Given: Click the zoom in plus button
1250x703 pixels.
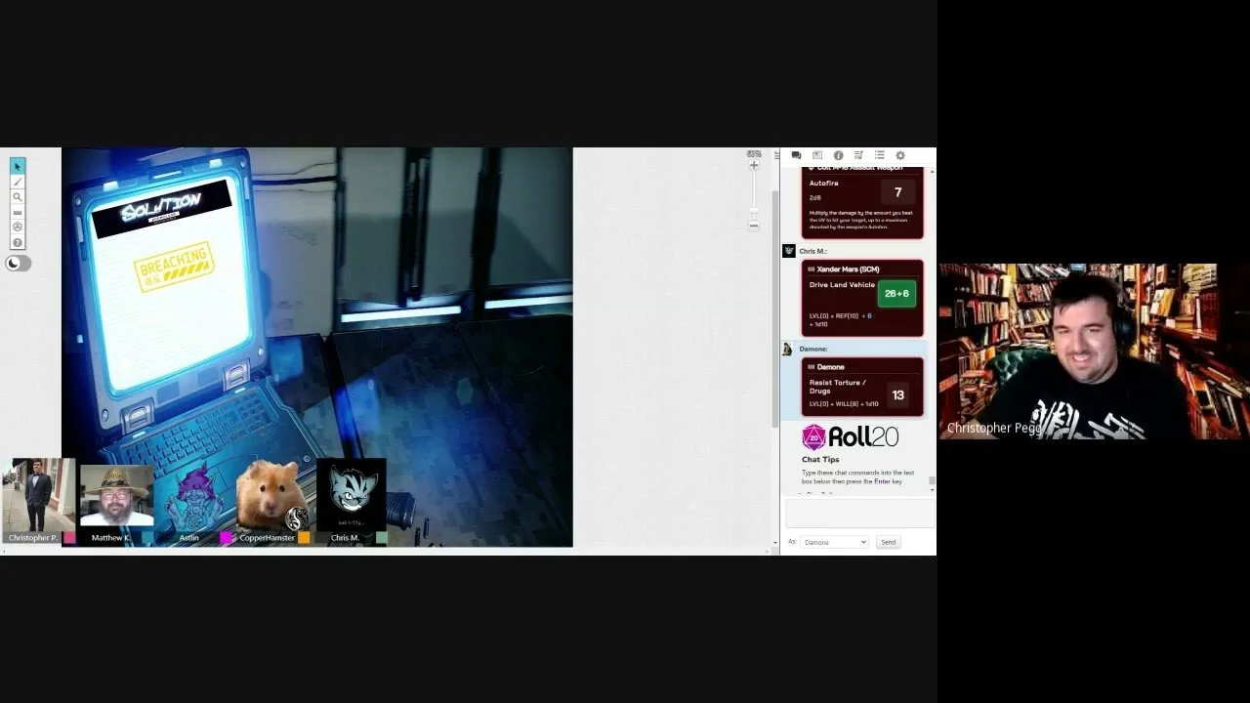Looking at the screenshot, I should 754,166.
